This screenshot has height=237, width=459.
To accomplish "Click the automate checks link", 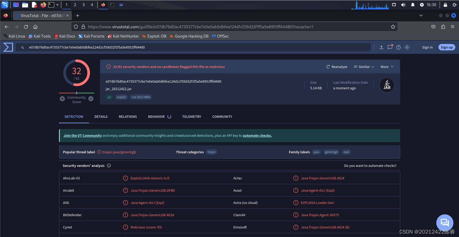I will [x=257, y=135].
